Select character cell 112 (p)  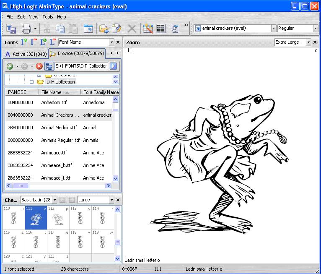pos(58,218)
